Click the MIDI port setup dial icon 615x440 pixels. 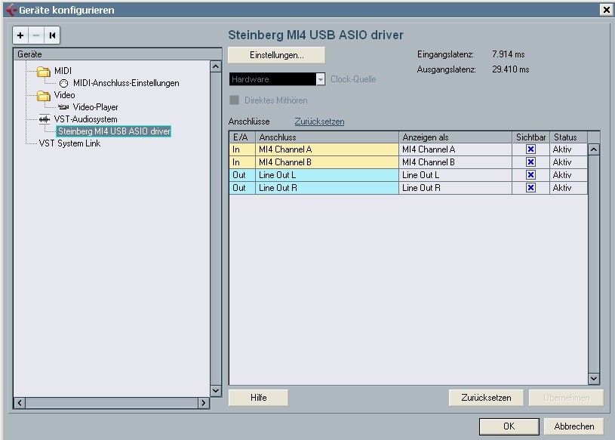coord(63,83)
